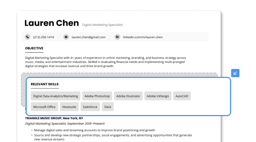Select the Hootsuite skill tag
The width and height of the screenshot is (256, 142).
pyautogui.click(x=69, y=106)
